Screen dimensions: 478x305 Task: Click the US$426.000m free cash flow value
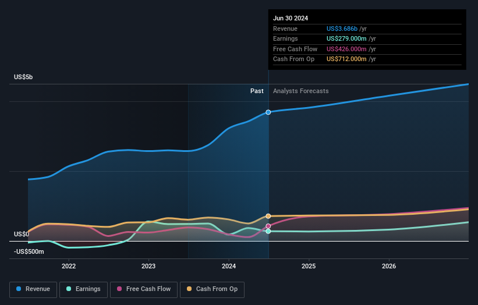point(346,49)
